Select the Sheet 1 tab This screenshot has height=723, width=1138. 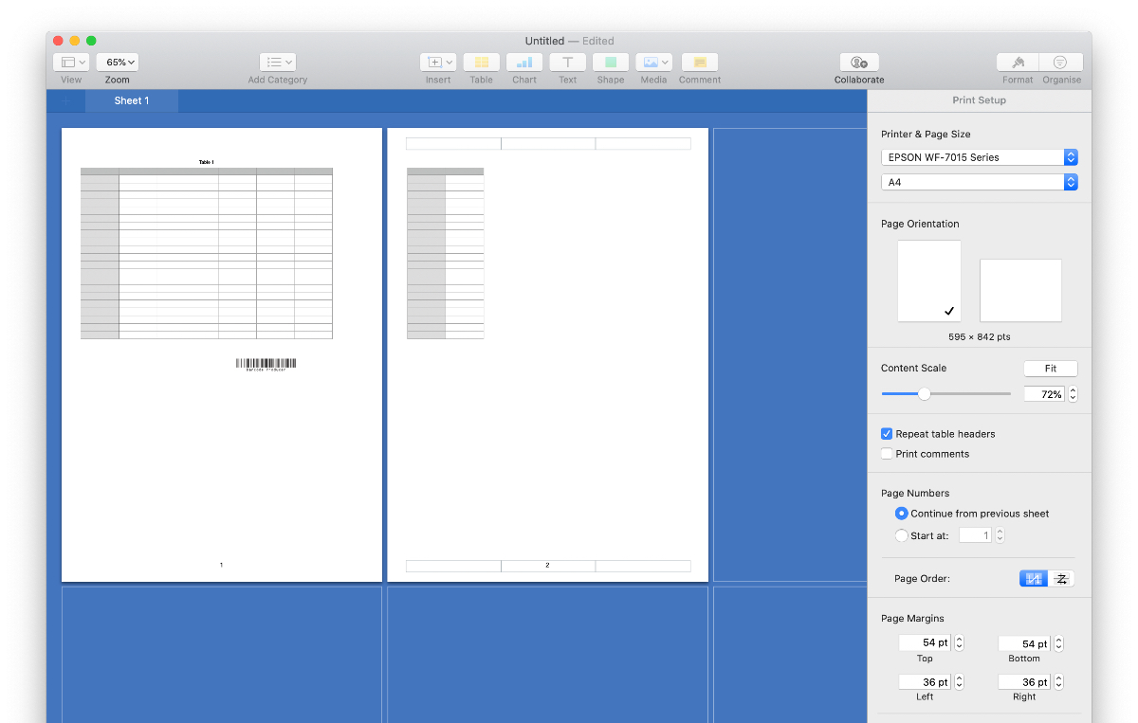pyautogui.click(x=132, y=100)
